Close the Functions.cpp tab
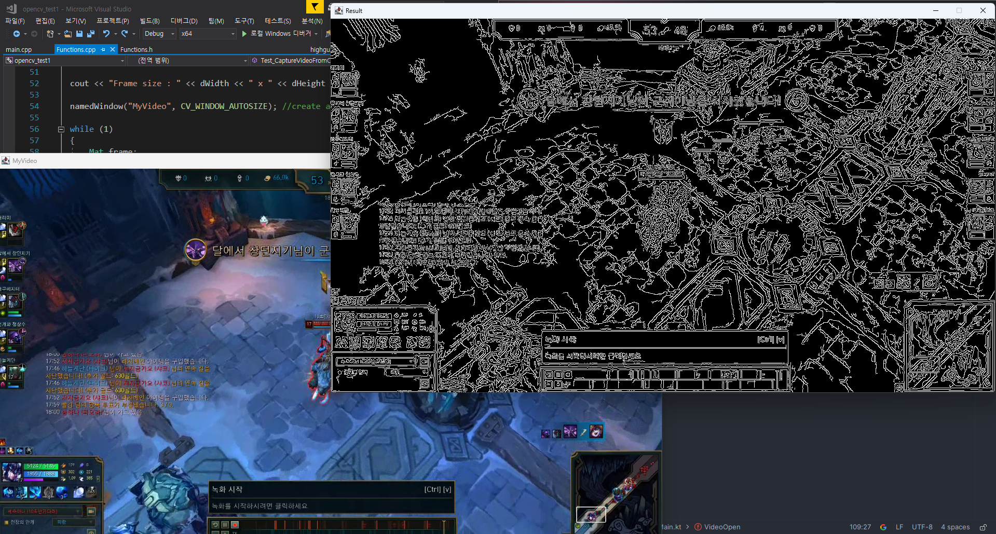 tap(113, 50)
